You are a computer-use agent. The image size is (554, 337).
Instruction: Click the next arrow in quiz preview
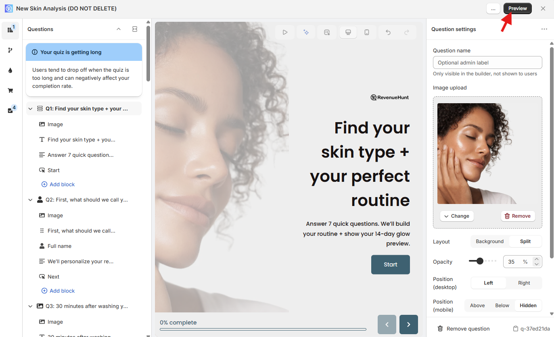tap(409, 325)
